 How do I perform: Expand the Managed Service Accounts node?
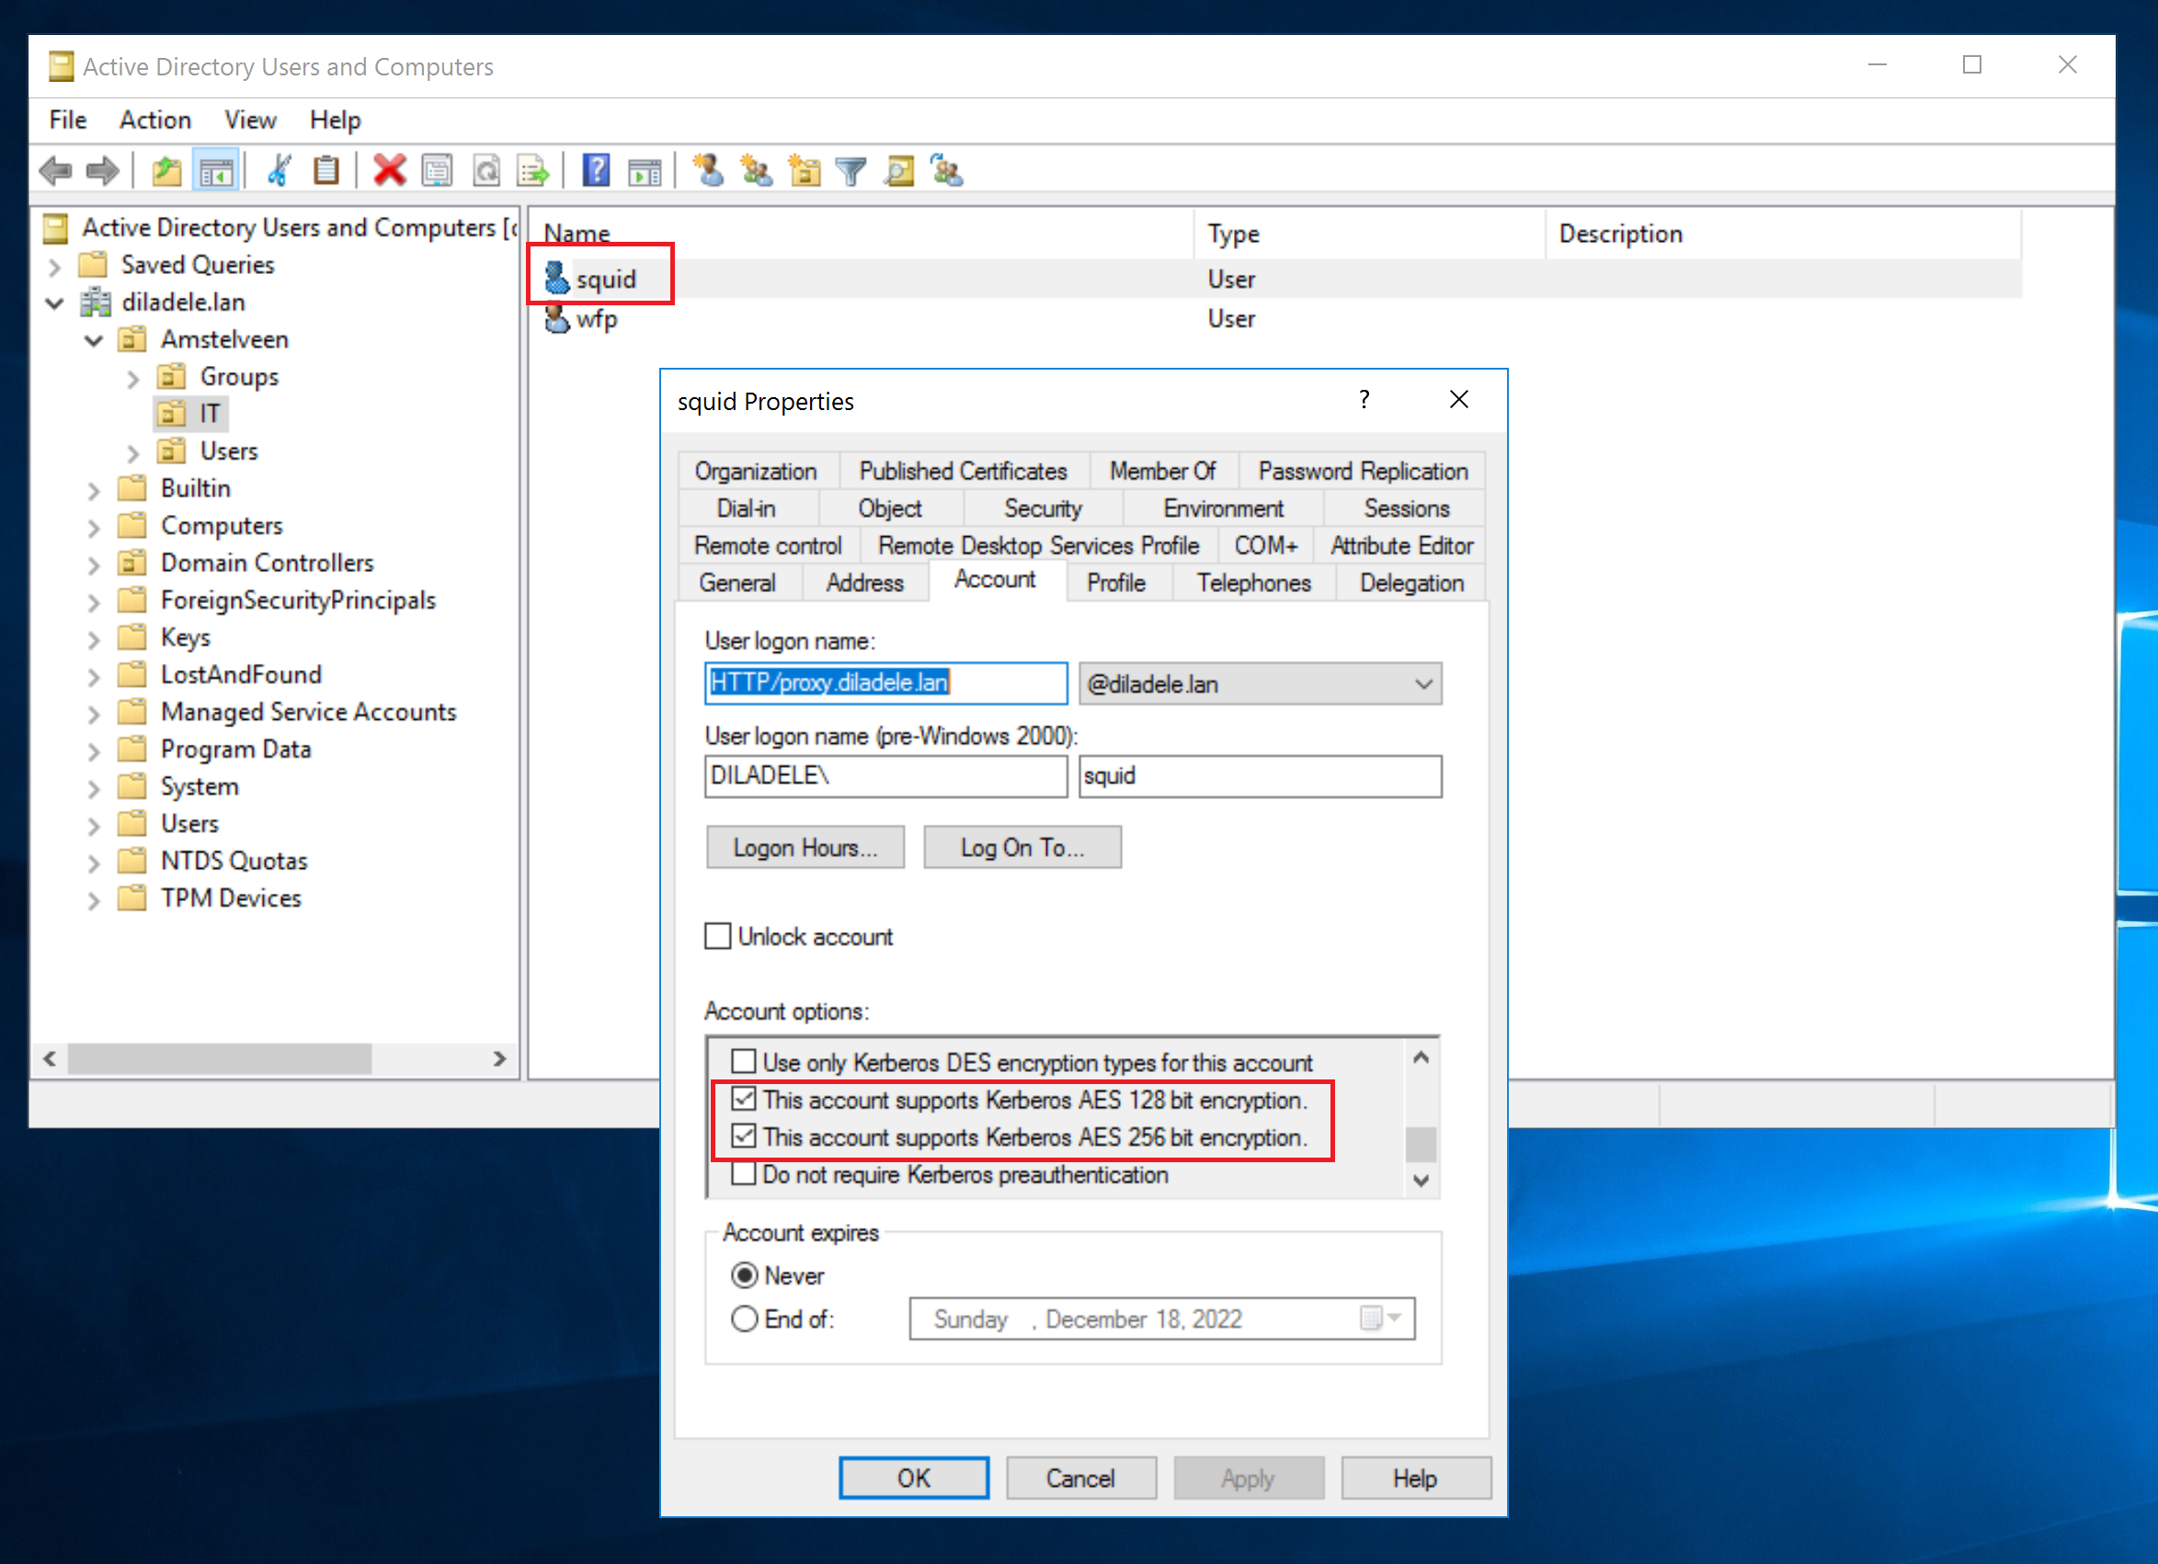[x=93, y=714]
